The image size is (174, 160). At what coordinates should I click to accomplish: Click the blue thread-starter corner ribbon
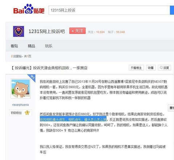pos(32,78)
